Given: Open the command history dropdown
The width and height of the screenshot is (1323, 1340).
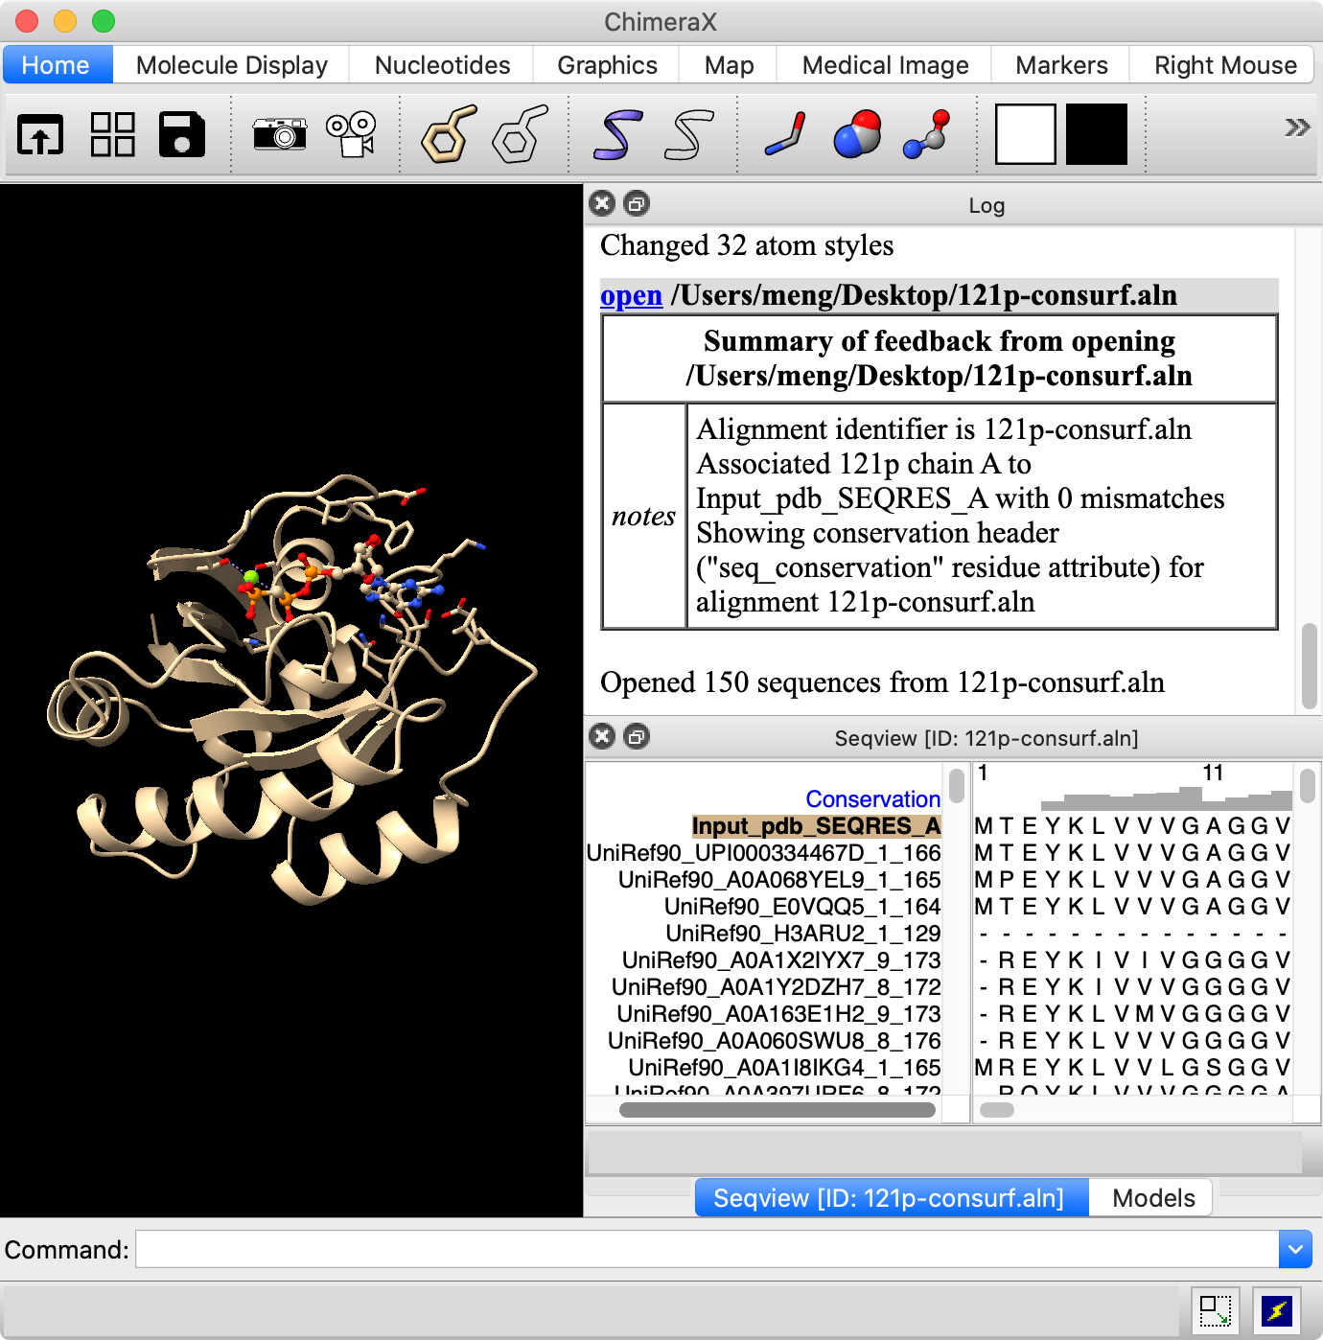Looking at the screenshot, I should 1294,1249.
